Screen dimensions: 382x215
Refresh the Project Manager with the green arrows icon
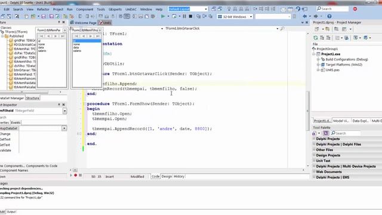[316, 38]
